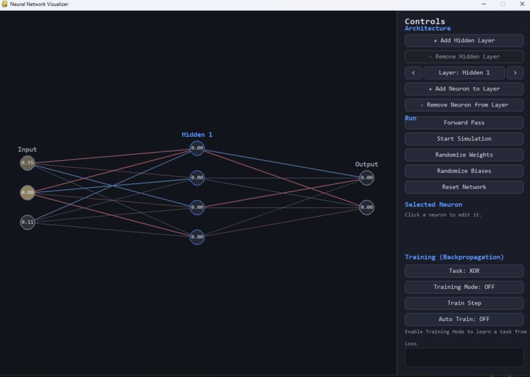Randomize Biases of the network
Viewport: 530px width, 377px height.
[x=464, y=171]
